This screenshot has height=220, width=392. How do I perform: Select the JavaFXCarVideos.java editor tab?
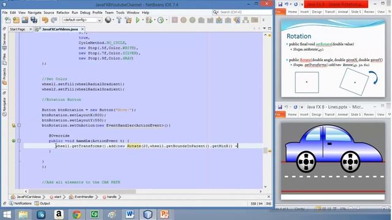tap(60, 29)
